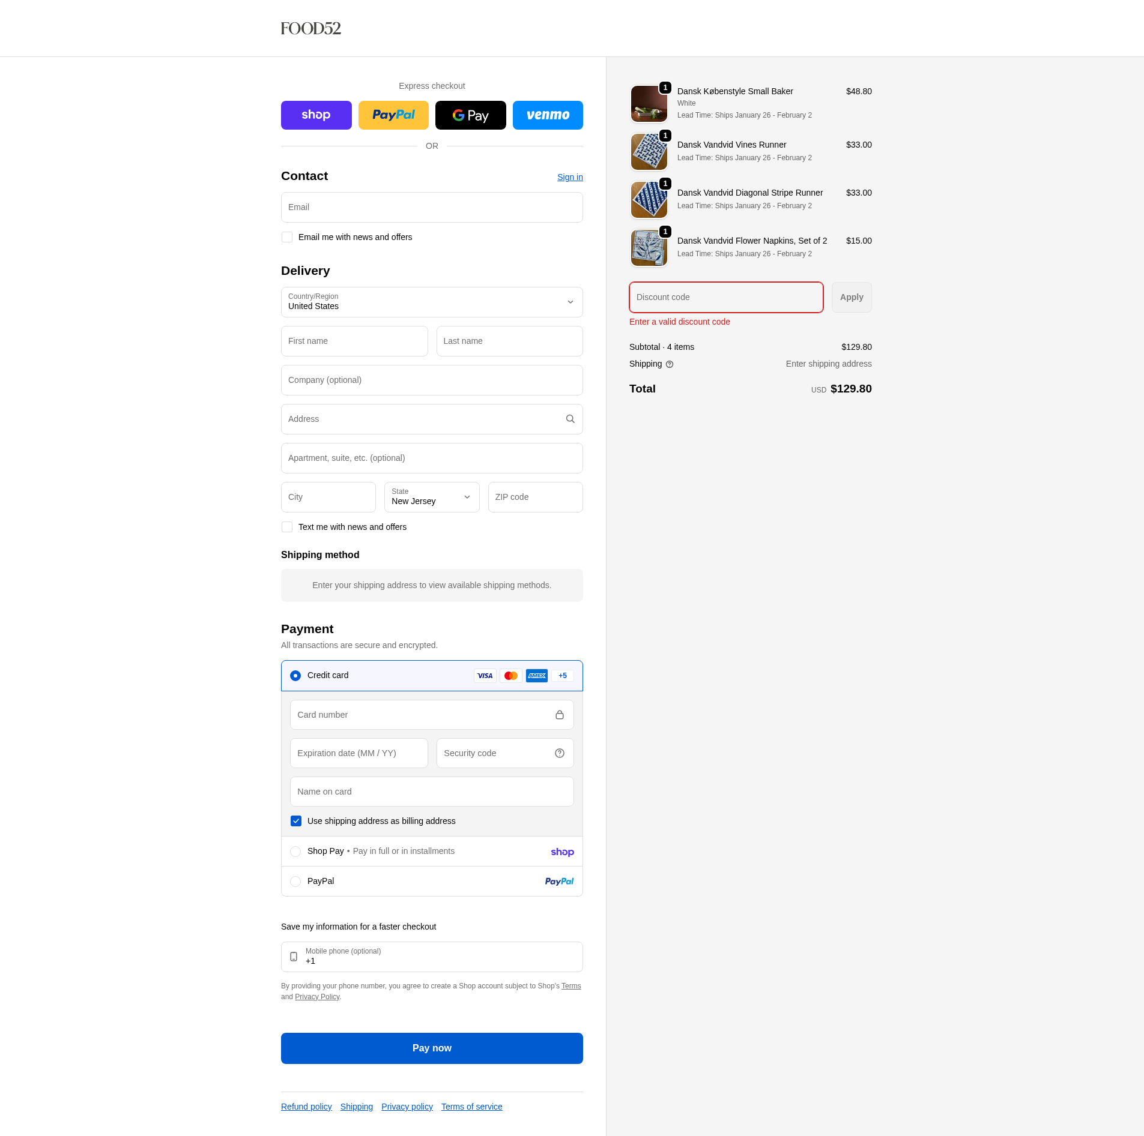Click the Dansk Vandvid Vines Runner thumbnail
1144x1136 pixels.
pyautogui.click(x=649, y=151)
